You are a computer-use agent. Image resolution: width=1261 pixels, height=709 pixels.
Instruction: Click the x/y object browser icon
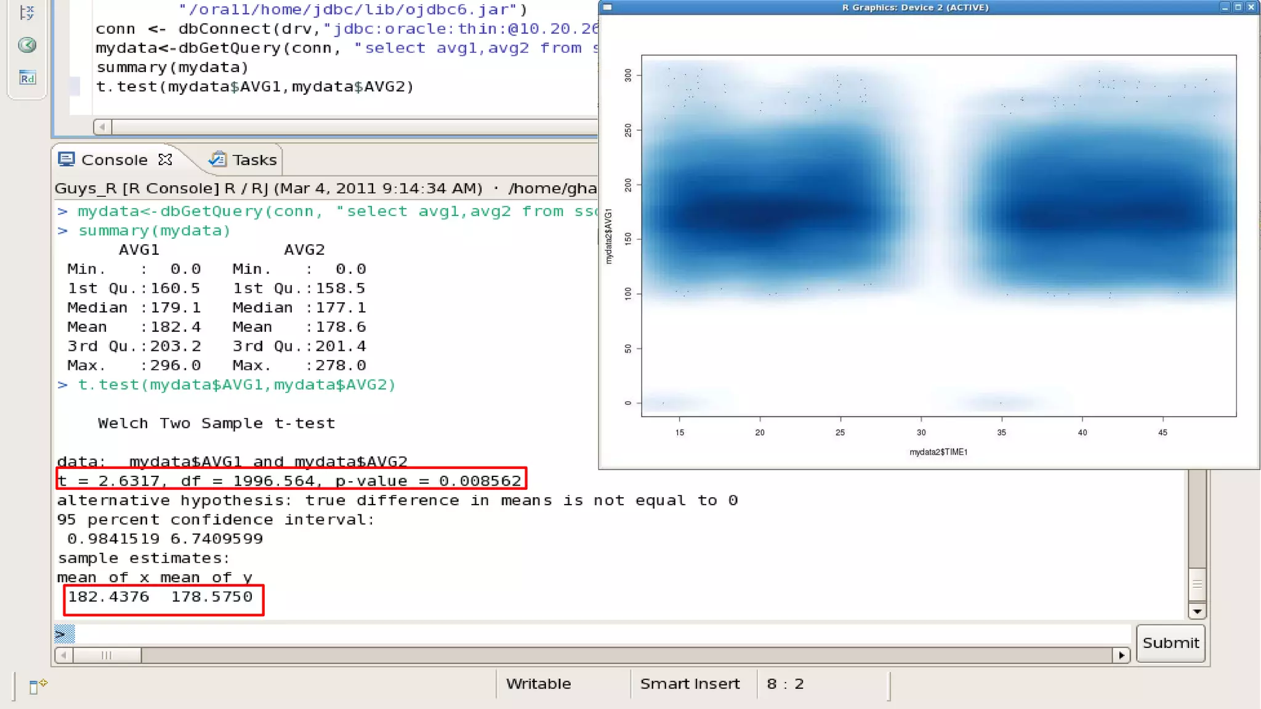26,12
